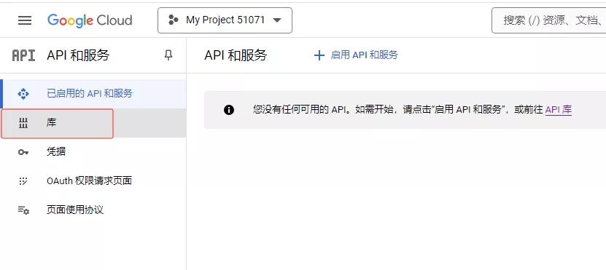Click the enabled APIs diamond icon

[x=23, y=94]
